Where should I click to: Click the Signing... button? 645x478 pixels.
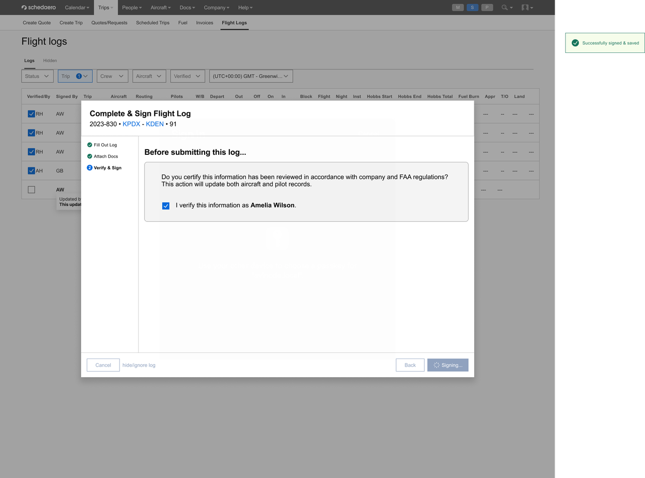coord(448,365)
